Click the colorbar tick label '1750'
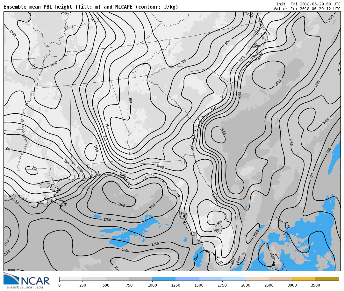Screen dimensions: 344x291 tap(222, 285)
